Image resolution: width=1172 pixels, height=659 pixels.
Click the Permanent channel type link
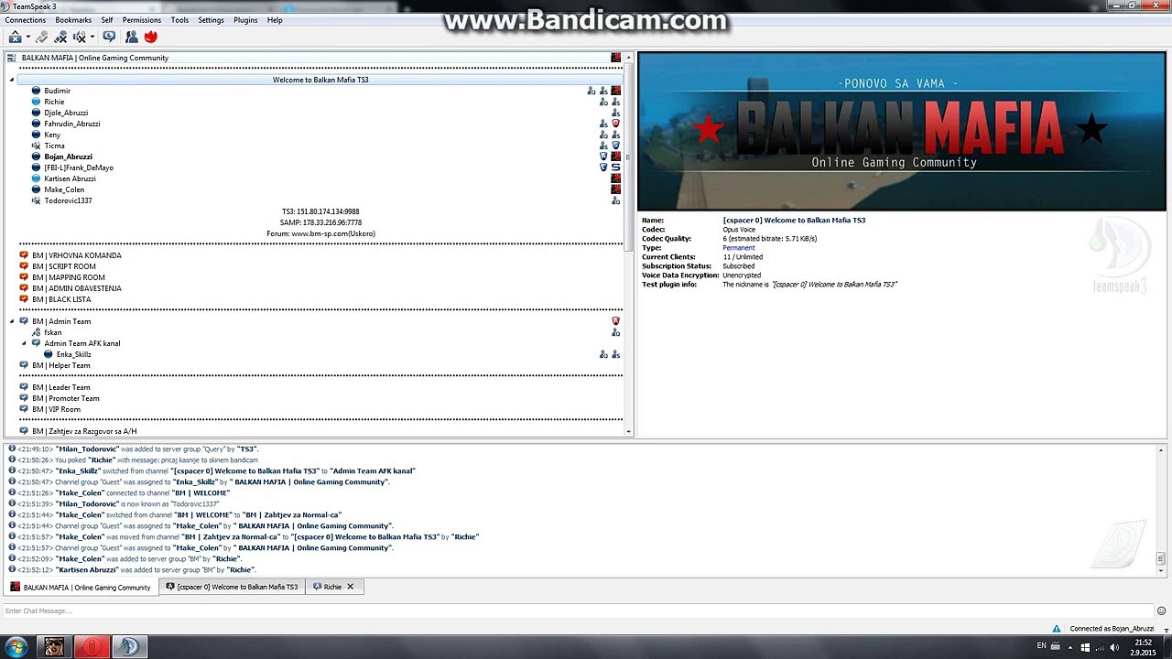click(739, 248)
